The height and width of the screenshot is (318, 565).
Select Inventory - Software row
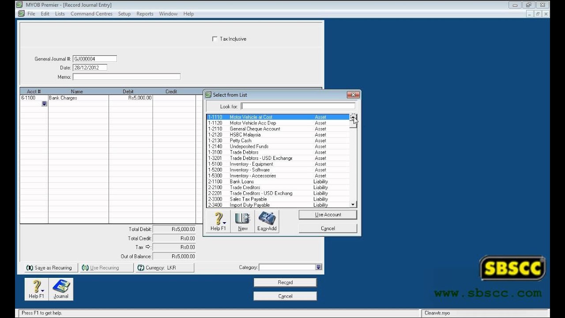tap(278, 170)
